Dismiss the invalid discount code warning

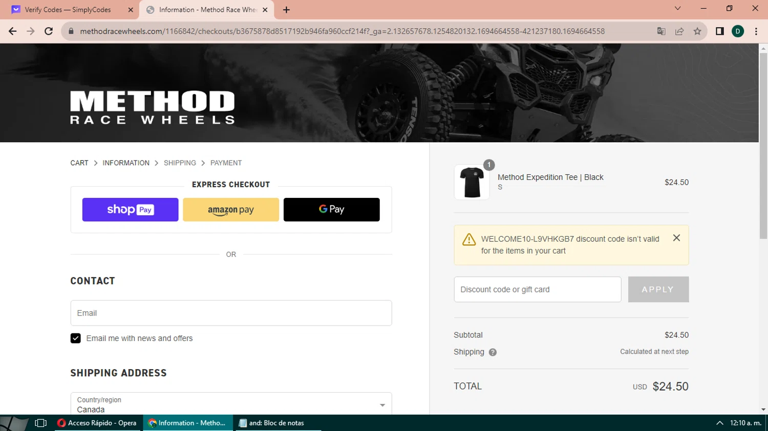(676, 238)
